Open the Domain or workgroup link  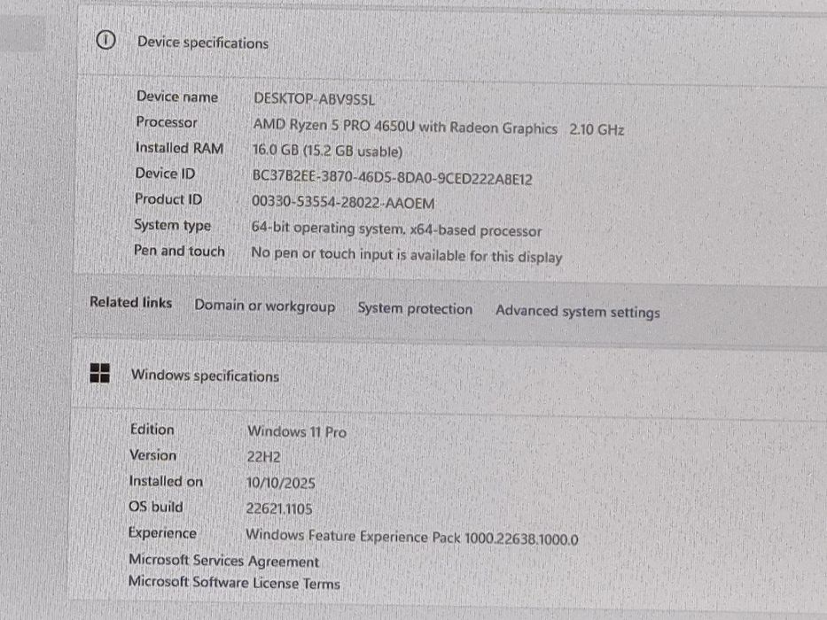tap(265, 306)
